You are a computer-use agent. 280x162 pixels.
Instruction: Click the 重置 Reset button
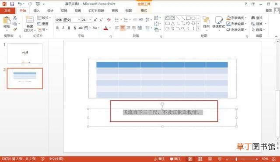(43, 24)
